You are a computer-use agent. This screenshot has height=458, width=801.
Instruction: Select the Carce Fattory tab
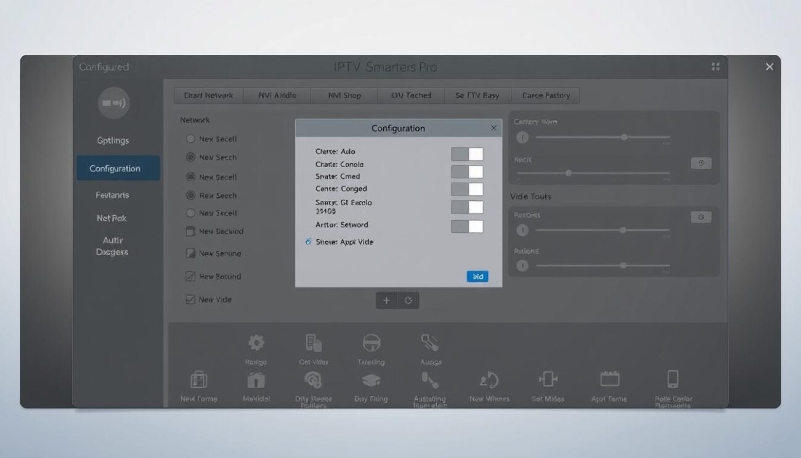coord(546,96)
